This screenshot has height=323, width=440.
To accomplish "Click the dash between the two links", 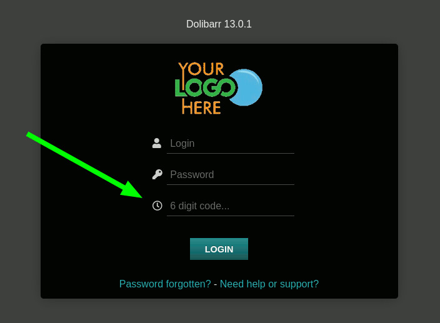I will 215,284.
